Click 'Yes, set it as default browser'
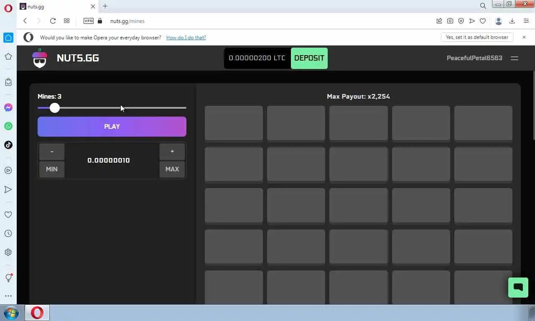This screenshot has width=535, height=321. pyautogui.click(x=477, y=37)
